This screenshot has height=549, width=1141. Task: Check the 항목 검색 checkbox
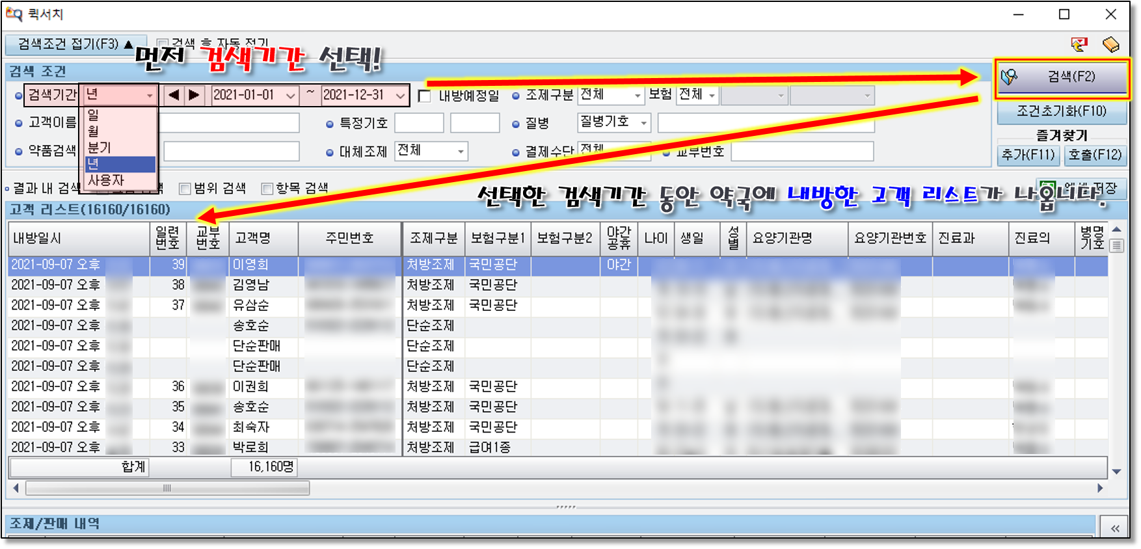pyautogui.click(x=267, y=189)
